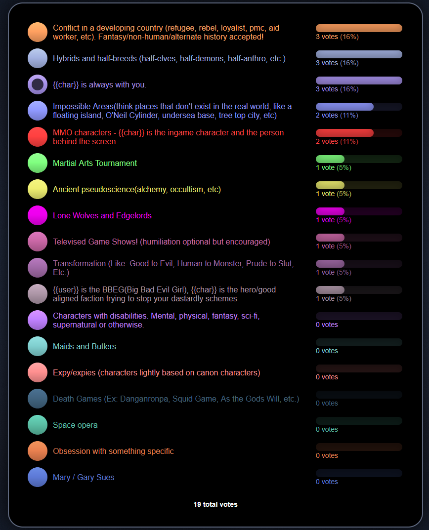Choose the radio for Characters with disabilities

[x=38, y=320]
